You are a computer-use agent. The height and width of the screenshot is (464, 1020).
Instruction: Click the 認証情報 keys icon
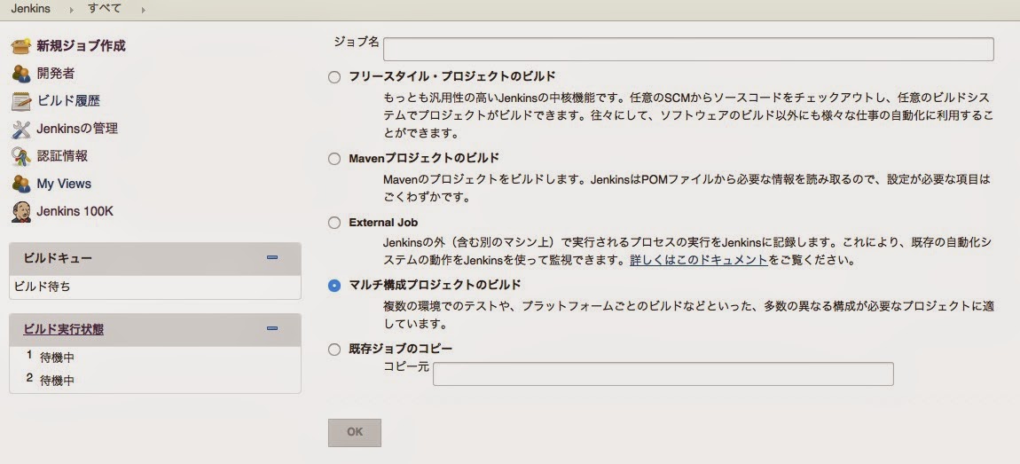point(21,156)
